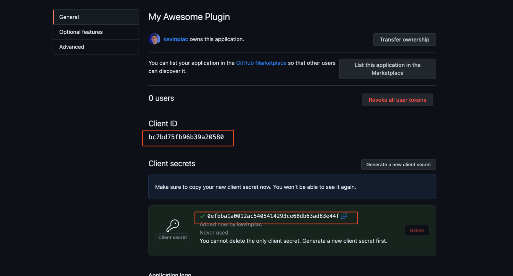Click the copy-secret warning banner
513x276 pixels.
(292, 187)
